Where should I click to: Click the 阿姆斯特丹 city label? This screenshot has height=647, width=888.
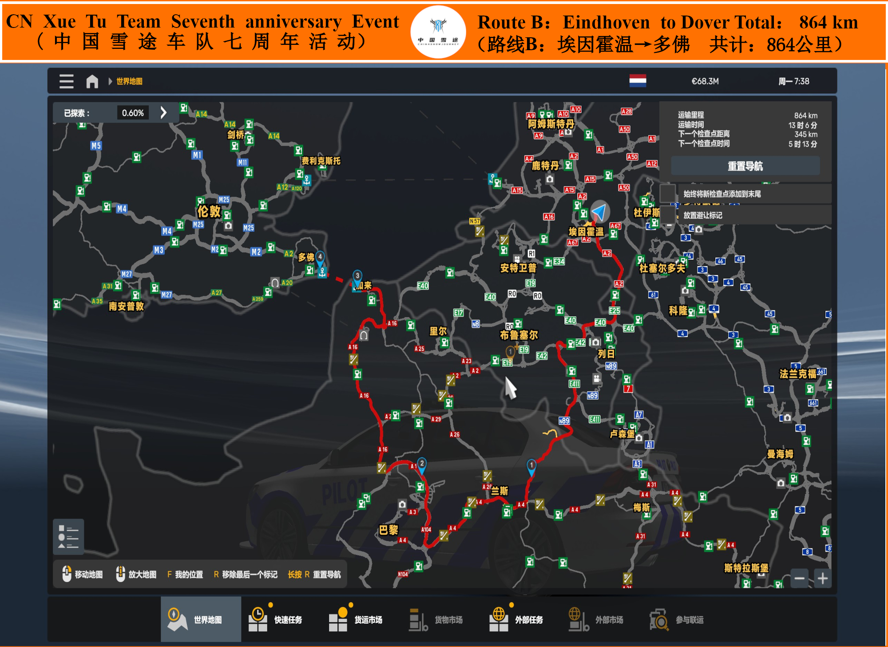coord(551,124)
